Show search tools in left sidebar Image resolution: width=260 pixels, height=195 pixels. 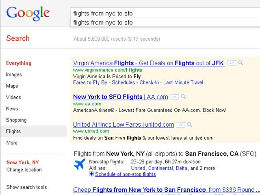tap(26, 187)
